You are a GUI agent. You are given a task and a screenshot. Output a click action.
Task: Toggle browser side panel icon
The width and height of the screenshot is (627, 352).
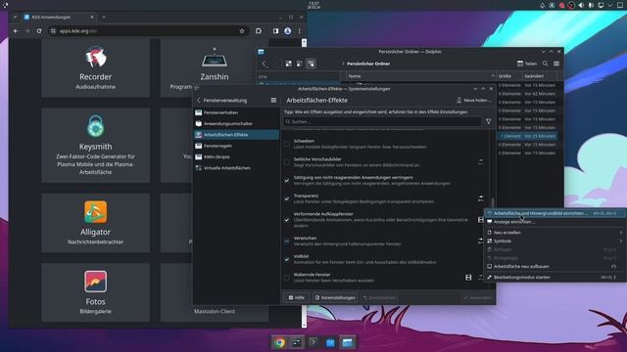(276, 30)
